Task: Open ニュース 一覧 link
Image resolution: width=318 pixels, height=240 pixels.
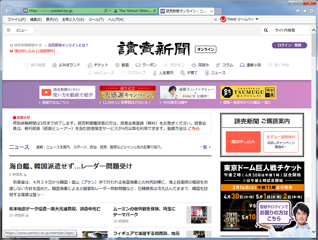Action: pyautogui.click(x=205, y=147)
